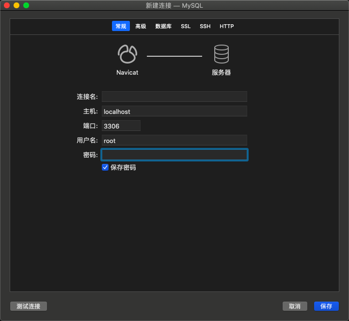The image size is (349, 321).
Task: Minimize the window with yellow button
Action: coord(16,5)
